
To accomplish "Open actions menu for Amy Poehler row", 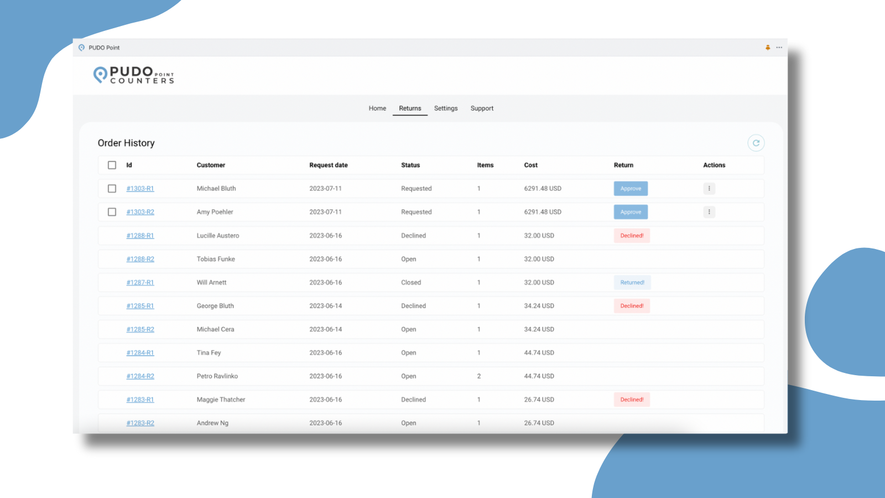I will 709,212.
